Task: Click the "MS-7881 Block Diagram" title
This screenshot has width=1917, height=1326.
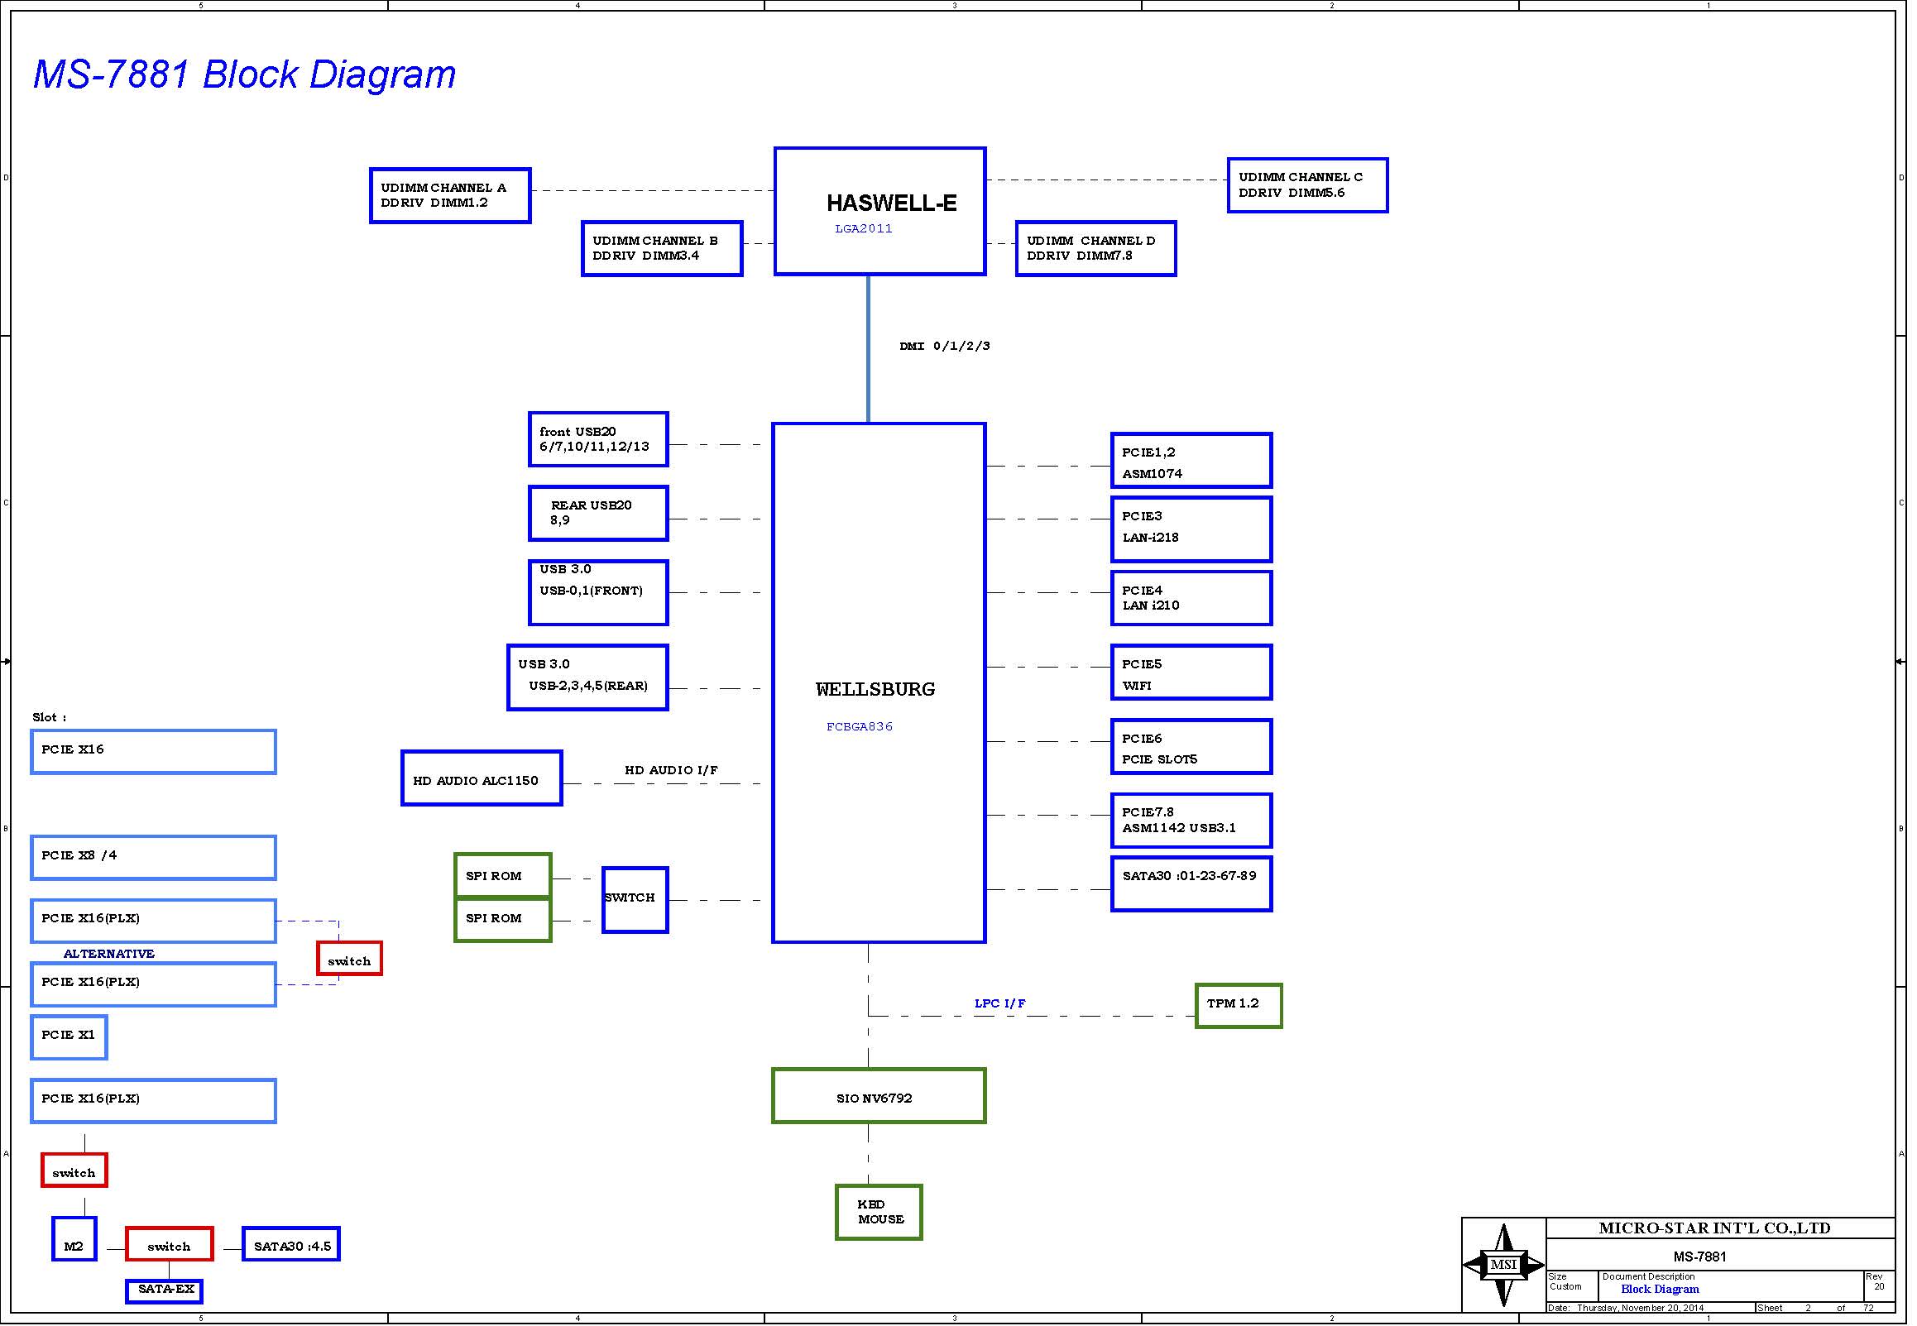Action: coord(244,74)
